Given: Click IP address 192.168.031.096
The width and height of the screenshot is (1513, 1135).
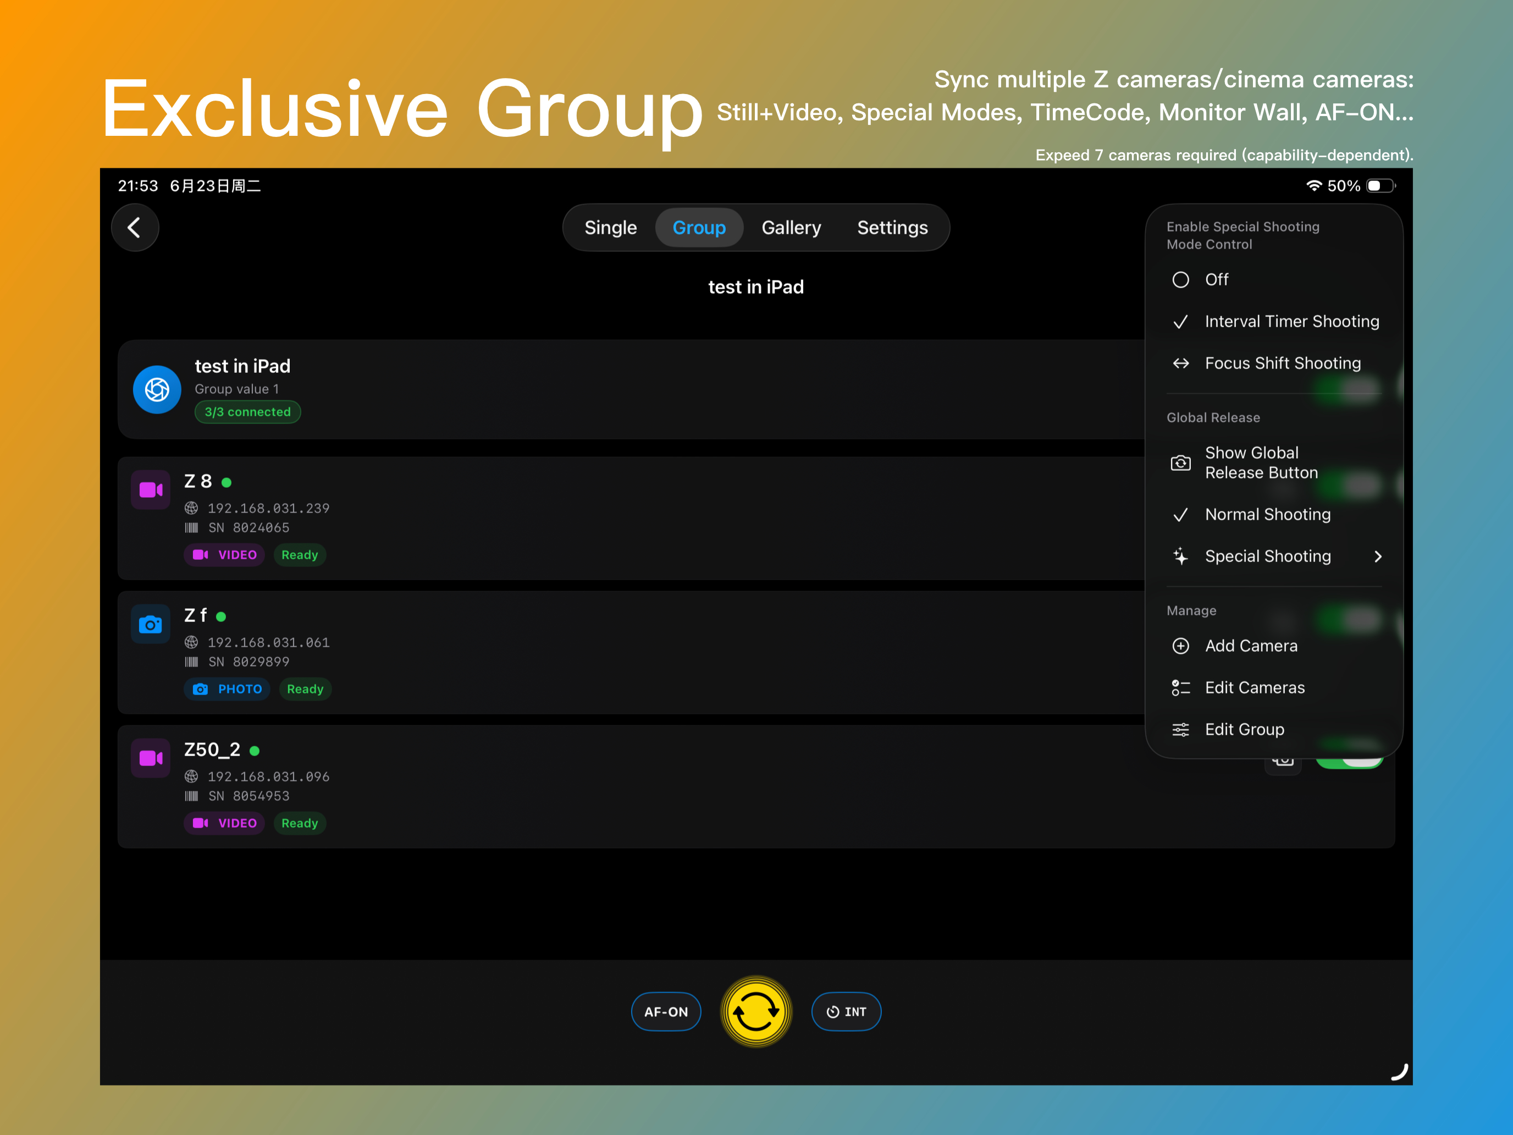Looking at the screenshot, I should (269, 776).
